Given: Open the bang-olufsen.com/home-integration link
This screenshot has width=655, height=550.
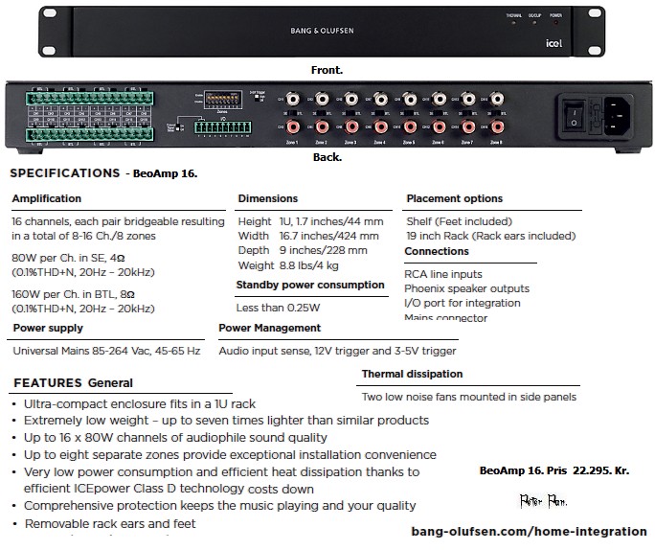Looking at the screenshot, I should point(529,531).
